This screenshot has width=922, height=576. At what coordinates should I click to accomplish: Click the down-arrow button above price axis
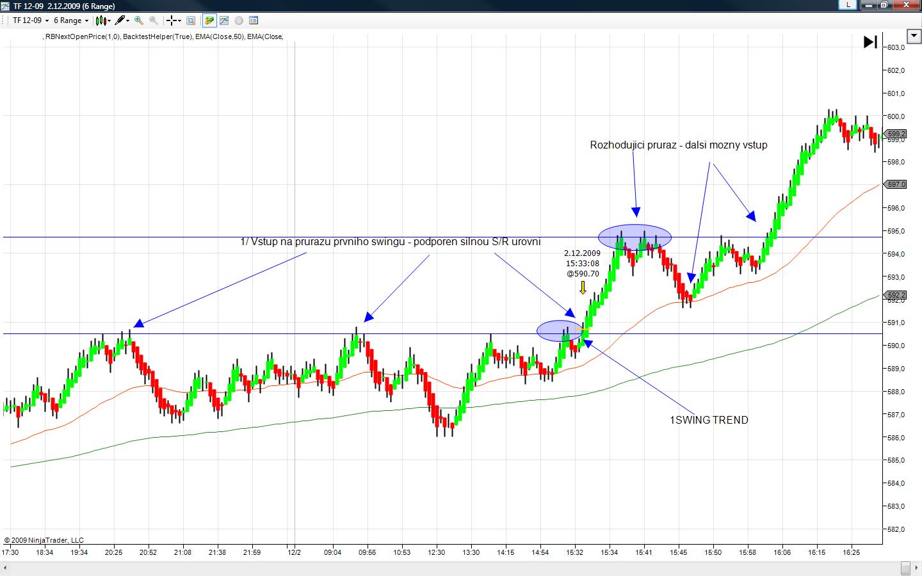click(x=914, y=35)
